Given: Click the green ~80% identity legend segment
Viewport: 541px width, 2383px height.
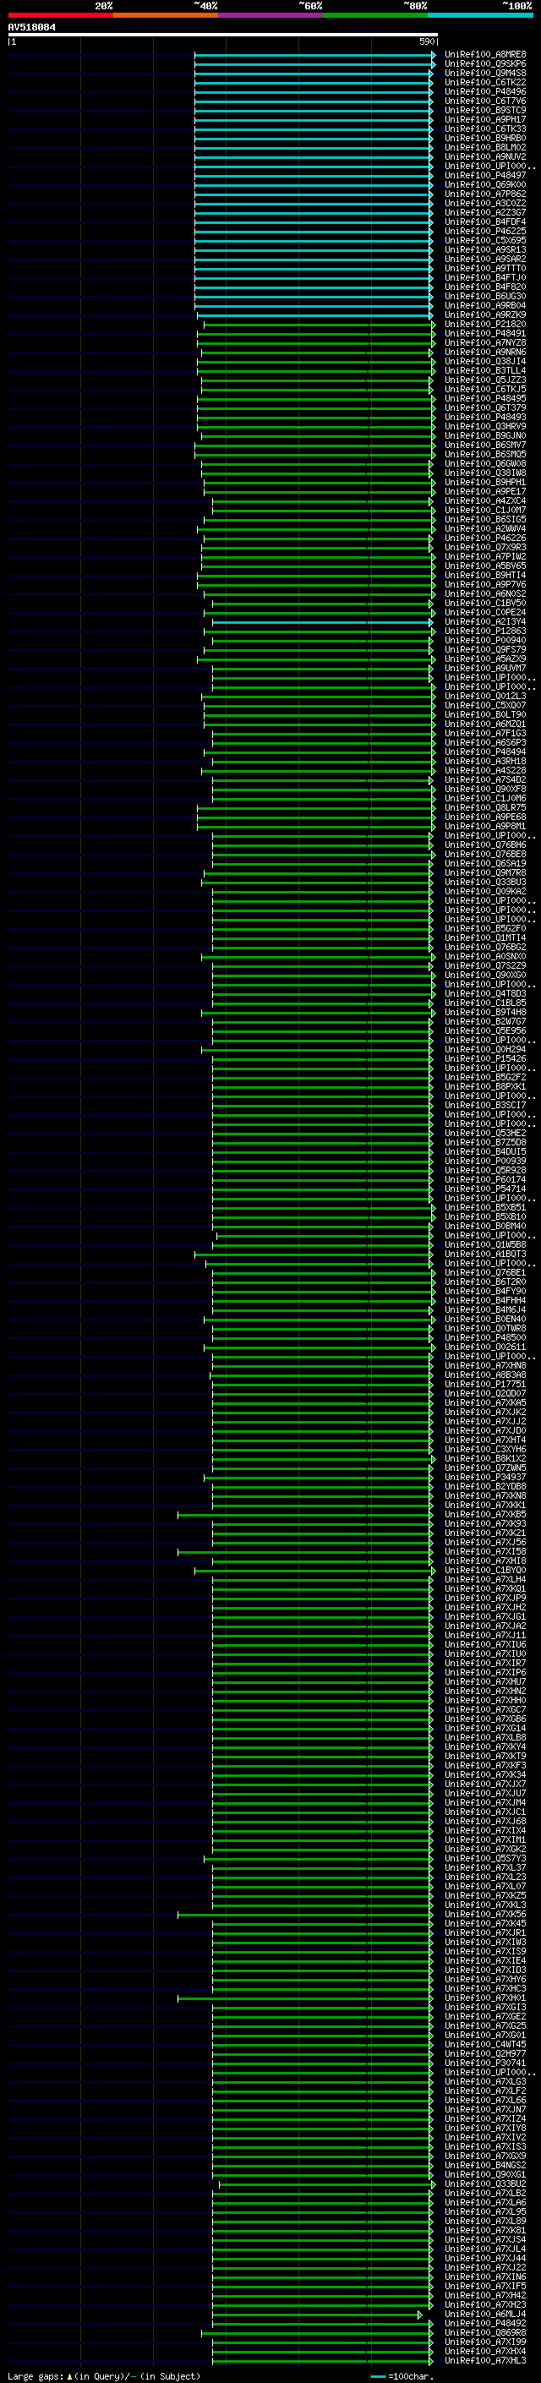Looking at the screenshot, I should tap(375, 15).
